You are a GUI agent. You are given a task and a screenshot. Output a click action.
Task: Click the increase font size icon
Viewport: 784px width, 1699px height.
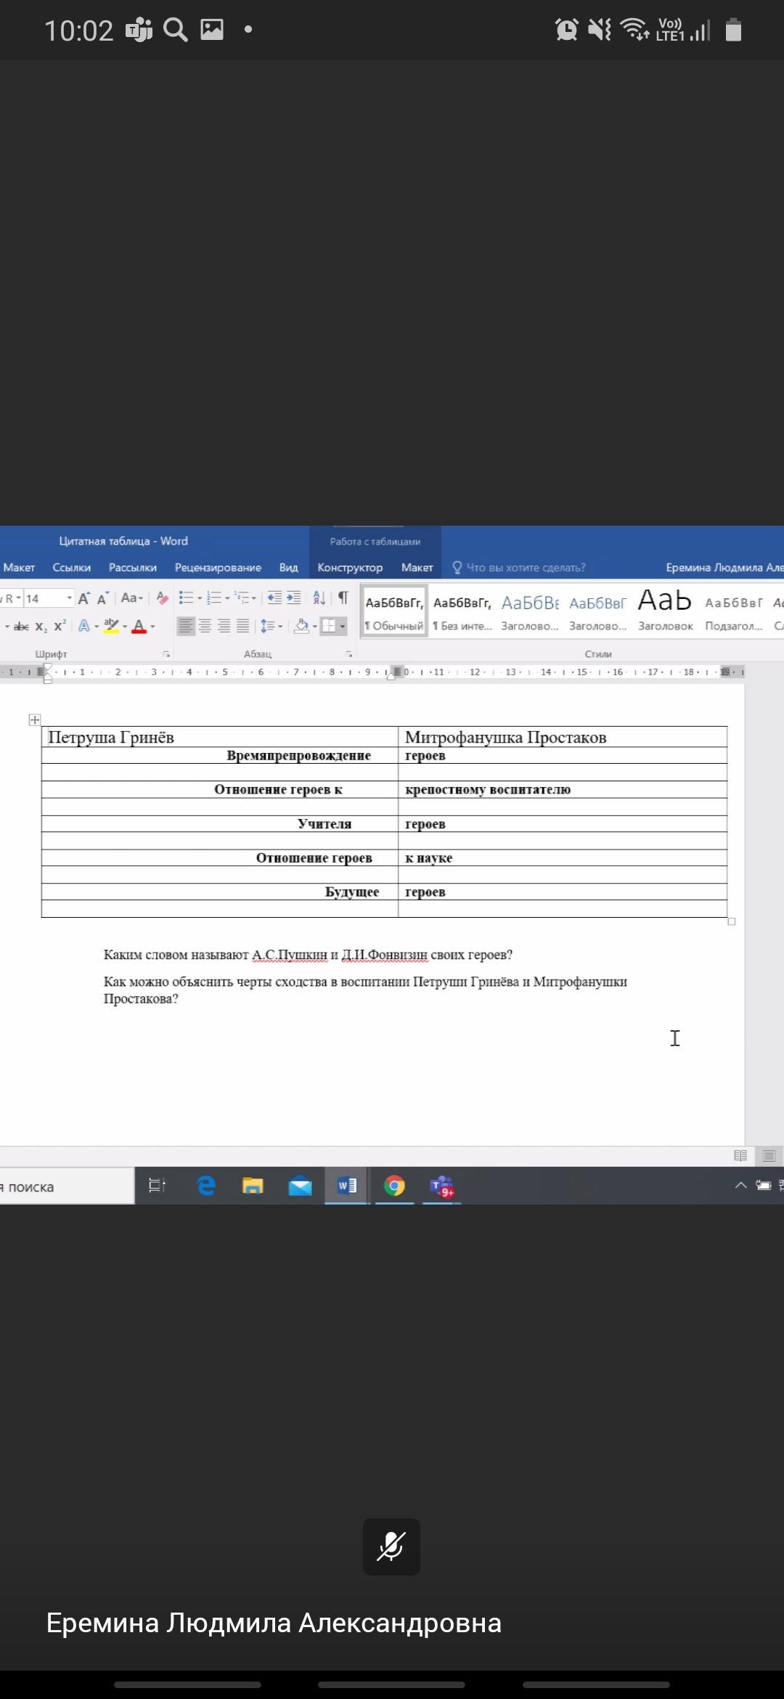pyautogui.click(x=84, y=598)
